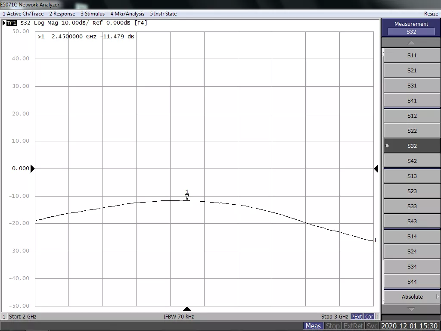Click marker 1 triangle on the trace
441x331 pixels.
pyautogui.click(x=187, y=197)
